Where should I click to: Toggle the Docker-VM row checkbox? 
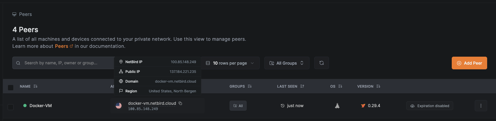(11, 107)
